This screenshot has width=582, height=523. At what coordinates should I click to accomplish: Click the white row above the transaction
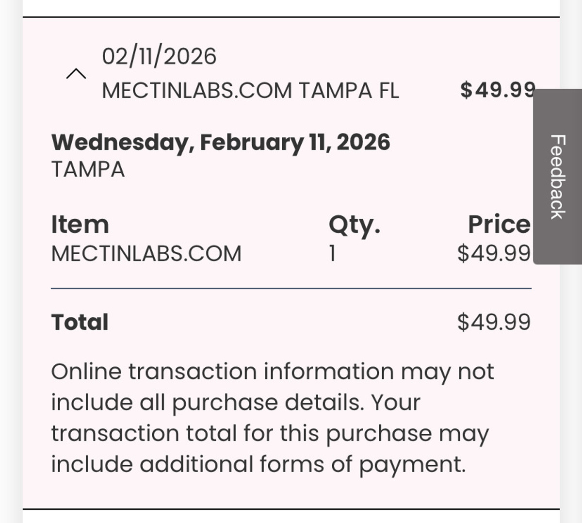pyautogui.click(x=291, y=8)
